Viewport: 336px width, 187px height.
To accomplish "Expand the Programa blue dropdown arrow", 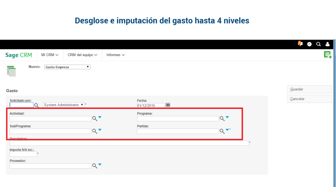I will point(227,117).
